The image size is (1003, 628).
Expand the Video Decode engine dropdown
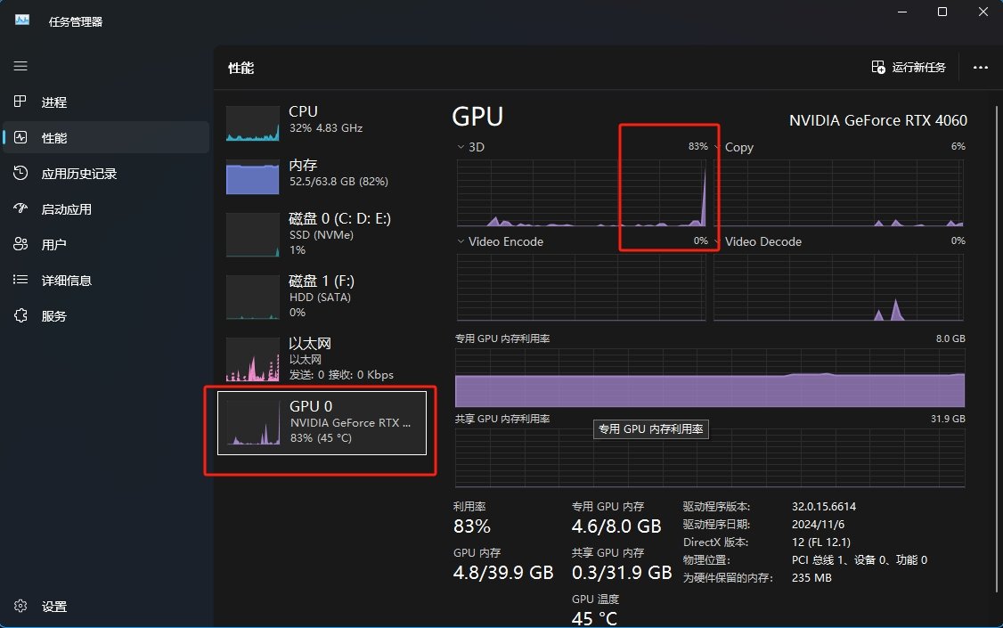(x=719, y=241)
